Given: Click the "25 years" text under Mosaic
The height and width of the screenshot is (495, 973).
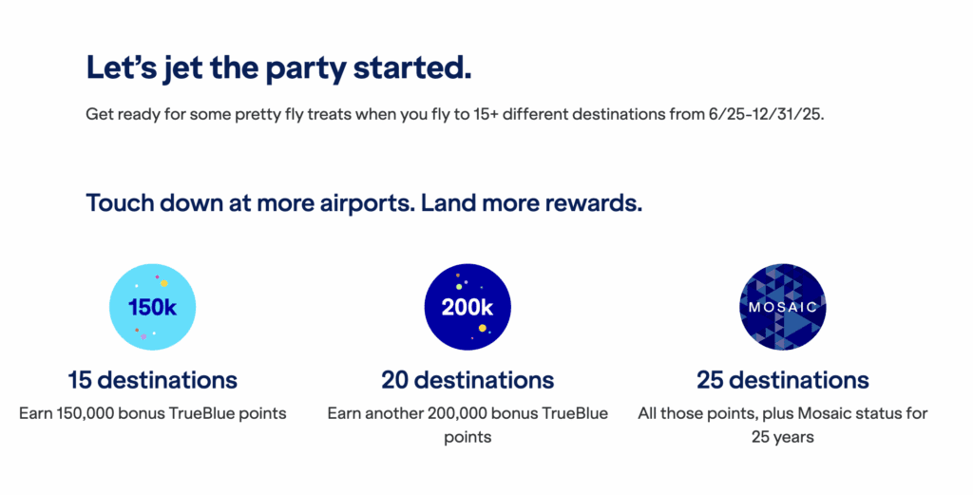Looking at the screenshot, I should (782, 438).
